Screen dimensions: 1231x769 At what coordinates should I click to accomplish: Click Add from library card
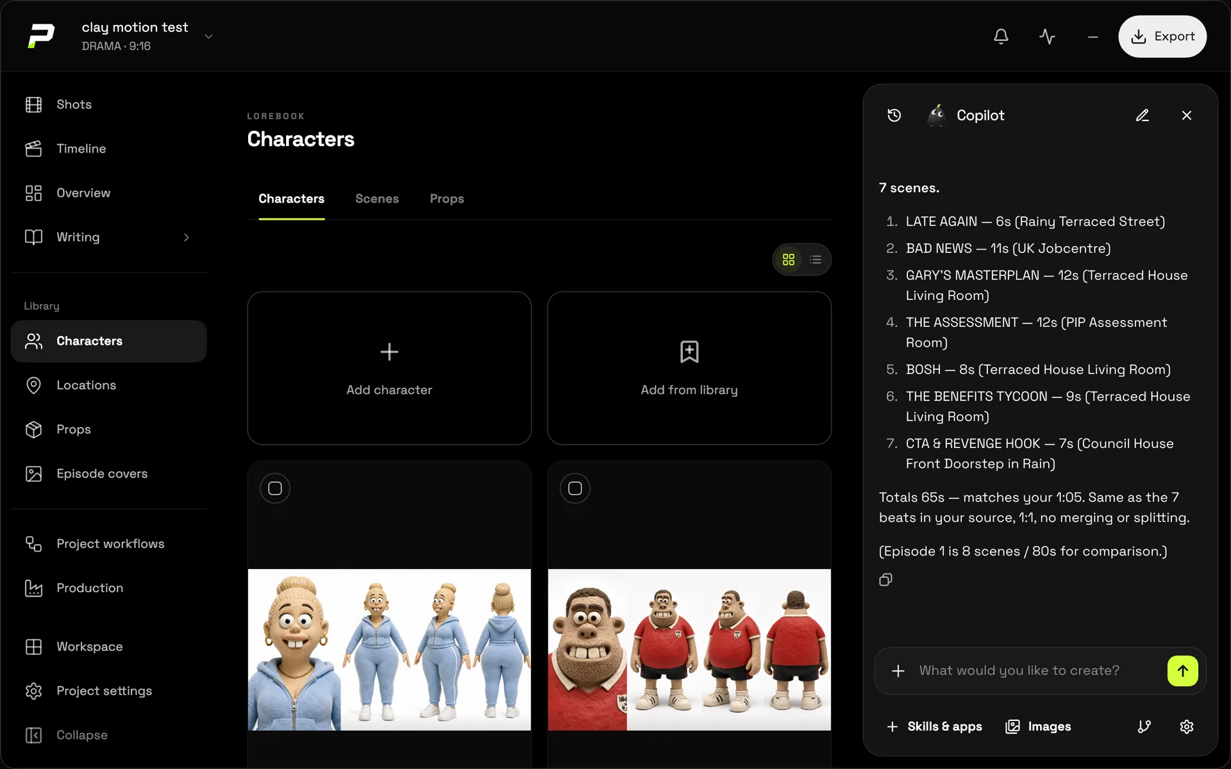pyautogui.click(x=689, y=368)
